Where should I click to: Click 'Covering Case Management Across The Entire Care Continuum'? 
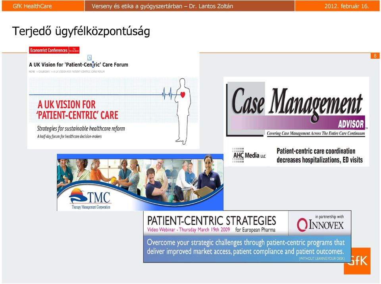click(x=316, y=133)
